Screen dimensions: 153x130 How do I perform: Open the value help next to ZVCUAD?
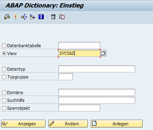tap(103, 53)
